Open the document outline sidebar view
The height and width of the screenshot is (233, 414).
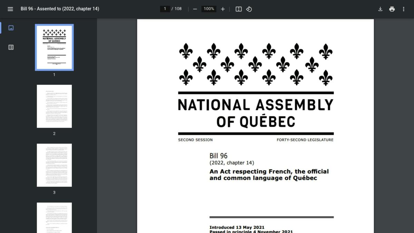pyautogui.click(x=11, y=47)
